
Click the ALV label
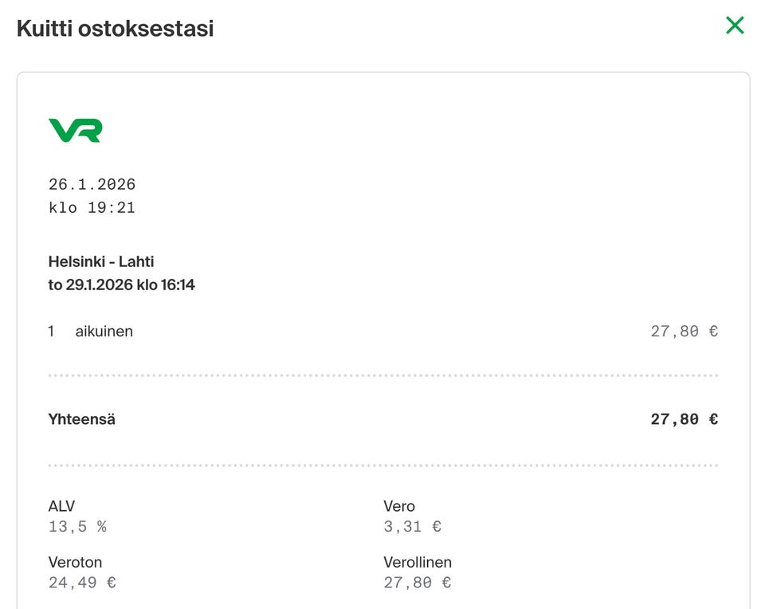click(61, 506)
